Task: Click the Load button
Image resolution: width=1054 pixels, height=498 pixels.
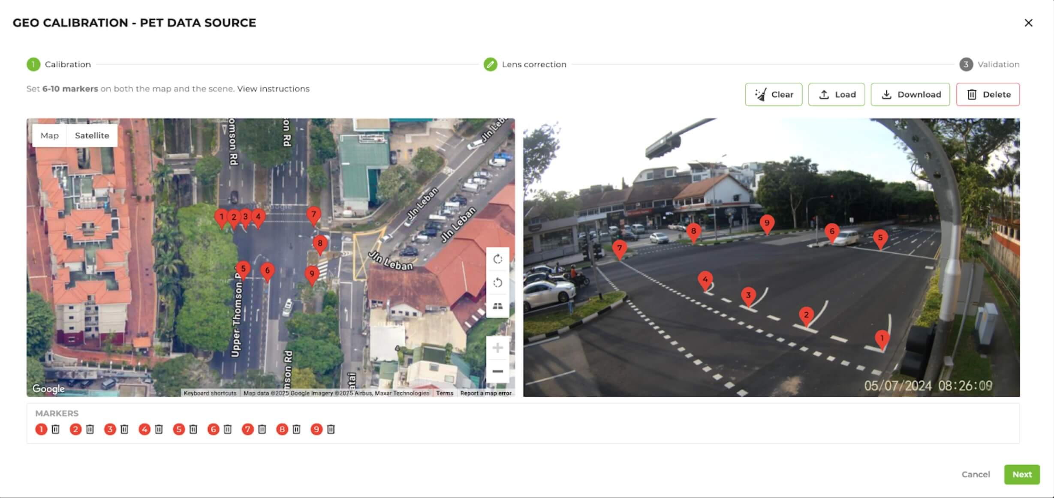Action: [x=837, y=94]
